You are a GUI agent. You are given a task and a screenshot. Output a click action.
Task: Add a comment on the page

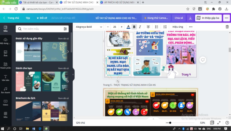(x=203, y=60)
